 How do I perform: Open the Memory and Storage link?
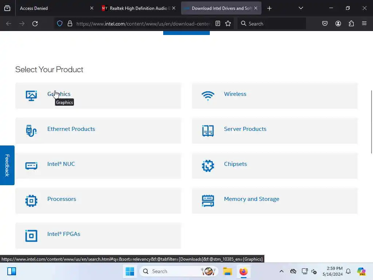(x=251, y=199)
